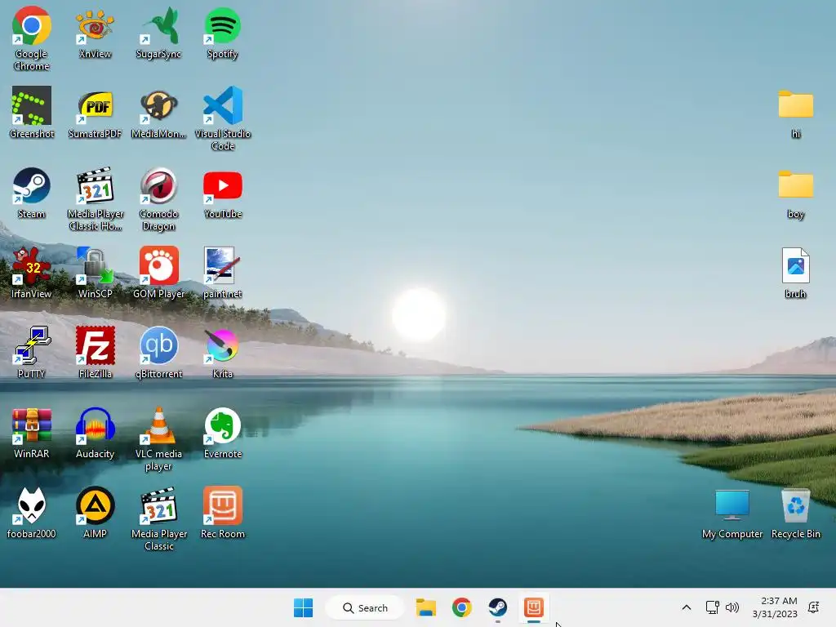Open File Explorer from the taskbar

[425, 607]
